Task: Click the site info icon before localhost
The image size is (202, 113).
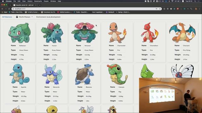Action: pos(13,9)
